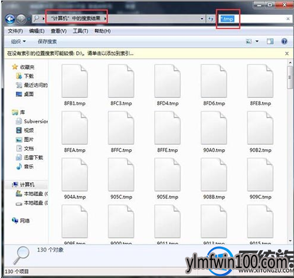294x278 pixels.
Task: Open the 8FB1.tmp file icon
Action: pyautogui.click(x=74, y=81)
